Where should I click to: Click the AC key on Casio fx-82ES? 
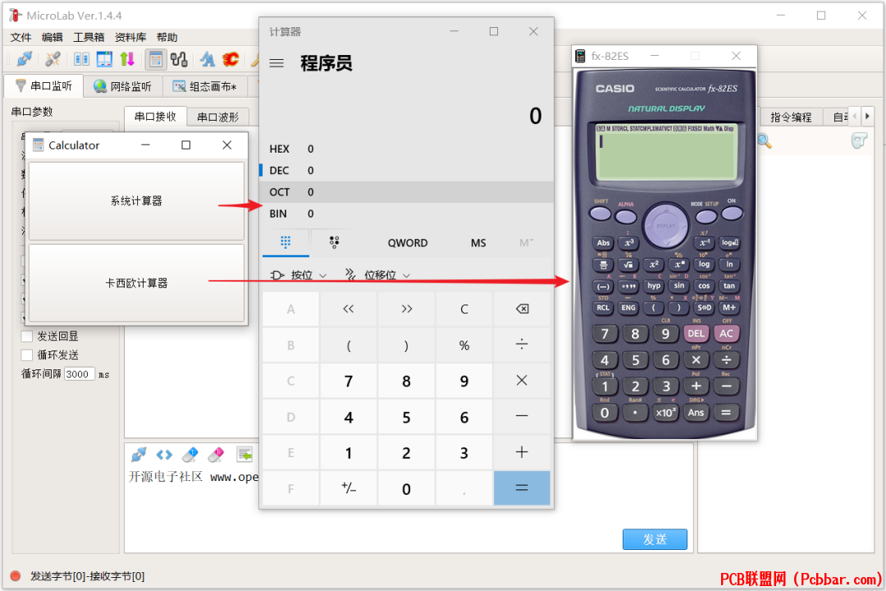point(726,334)
